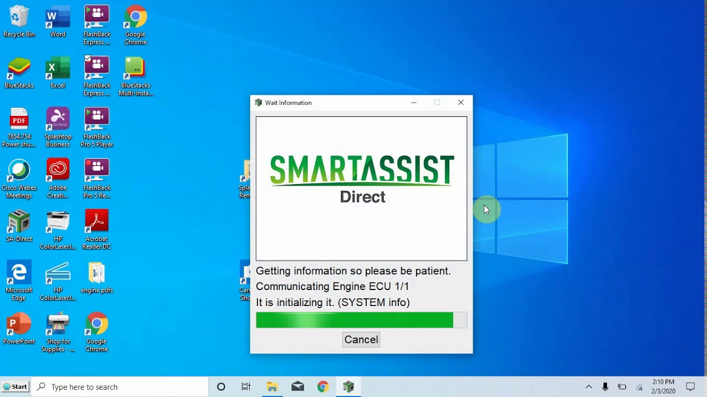Viewport: 707px width, 397px height.
Task: Open Task View on the taskbar
Action: coord(246,387)
